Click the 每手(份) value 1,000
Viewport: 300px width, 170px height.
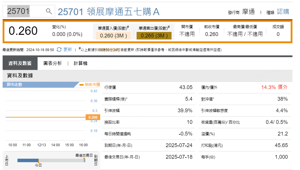coord(281,157)
